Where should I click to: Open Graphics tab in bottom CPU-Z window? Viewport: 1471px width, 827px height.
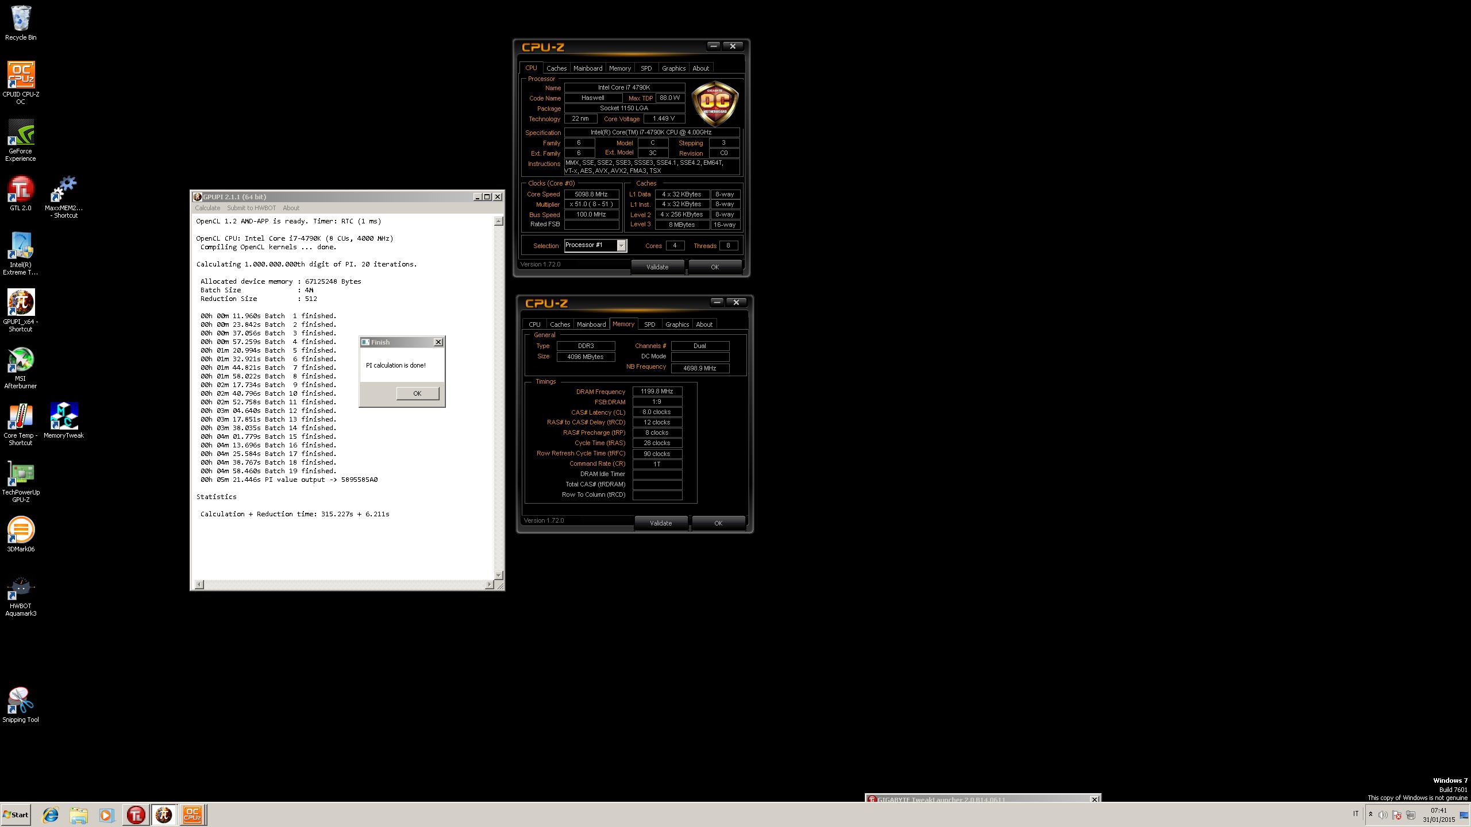coord(677,324)
